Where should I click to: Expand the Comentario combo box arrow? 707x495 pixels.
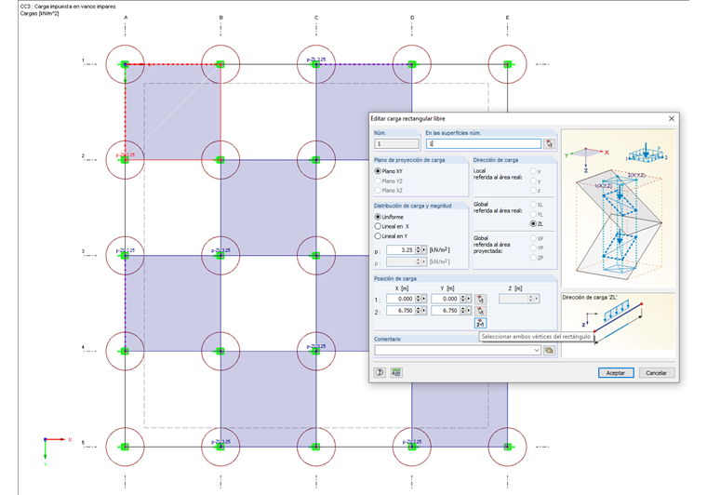point(537,350)
